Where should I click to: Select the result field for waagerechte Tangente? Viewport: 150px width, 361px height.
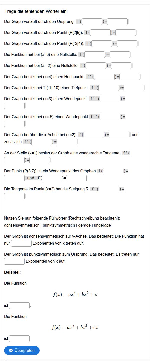pos(40,160)
